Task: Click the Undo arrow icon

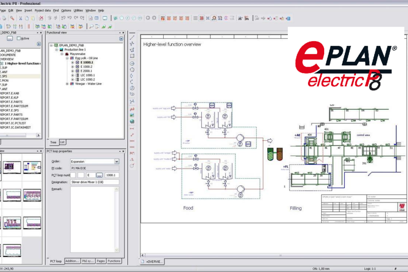Action: click(x=70, y=18)
